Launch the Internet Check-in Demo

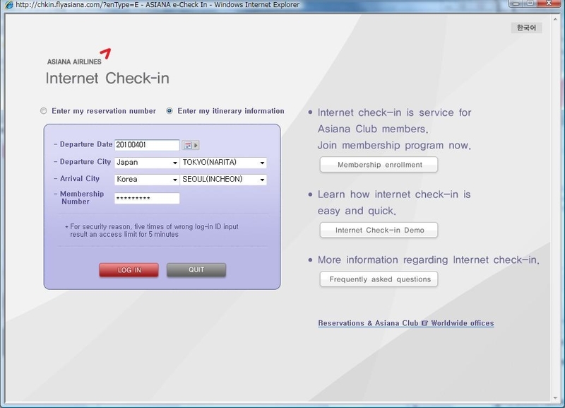tap(379, 230)
